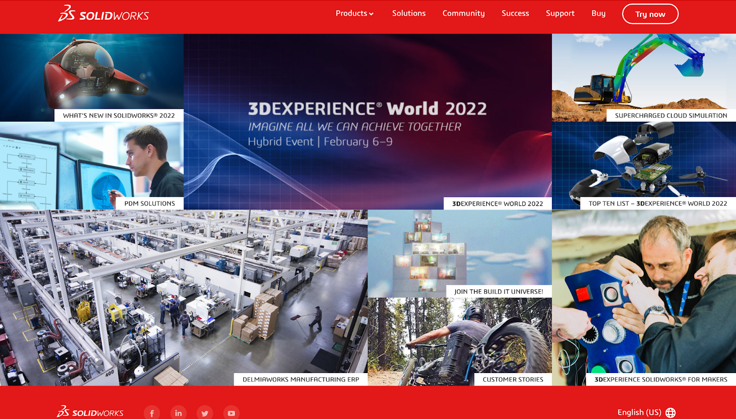This screenshot has height=419, width=736.
Task: Open the LinkedIn icon in footer
Action: pos(178,413)
